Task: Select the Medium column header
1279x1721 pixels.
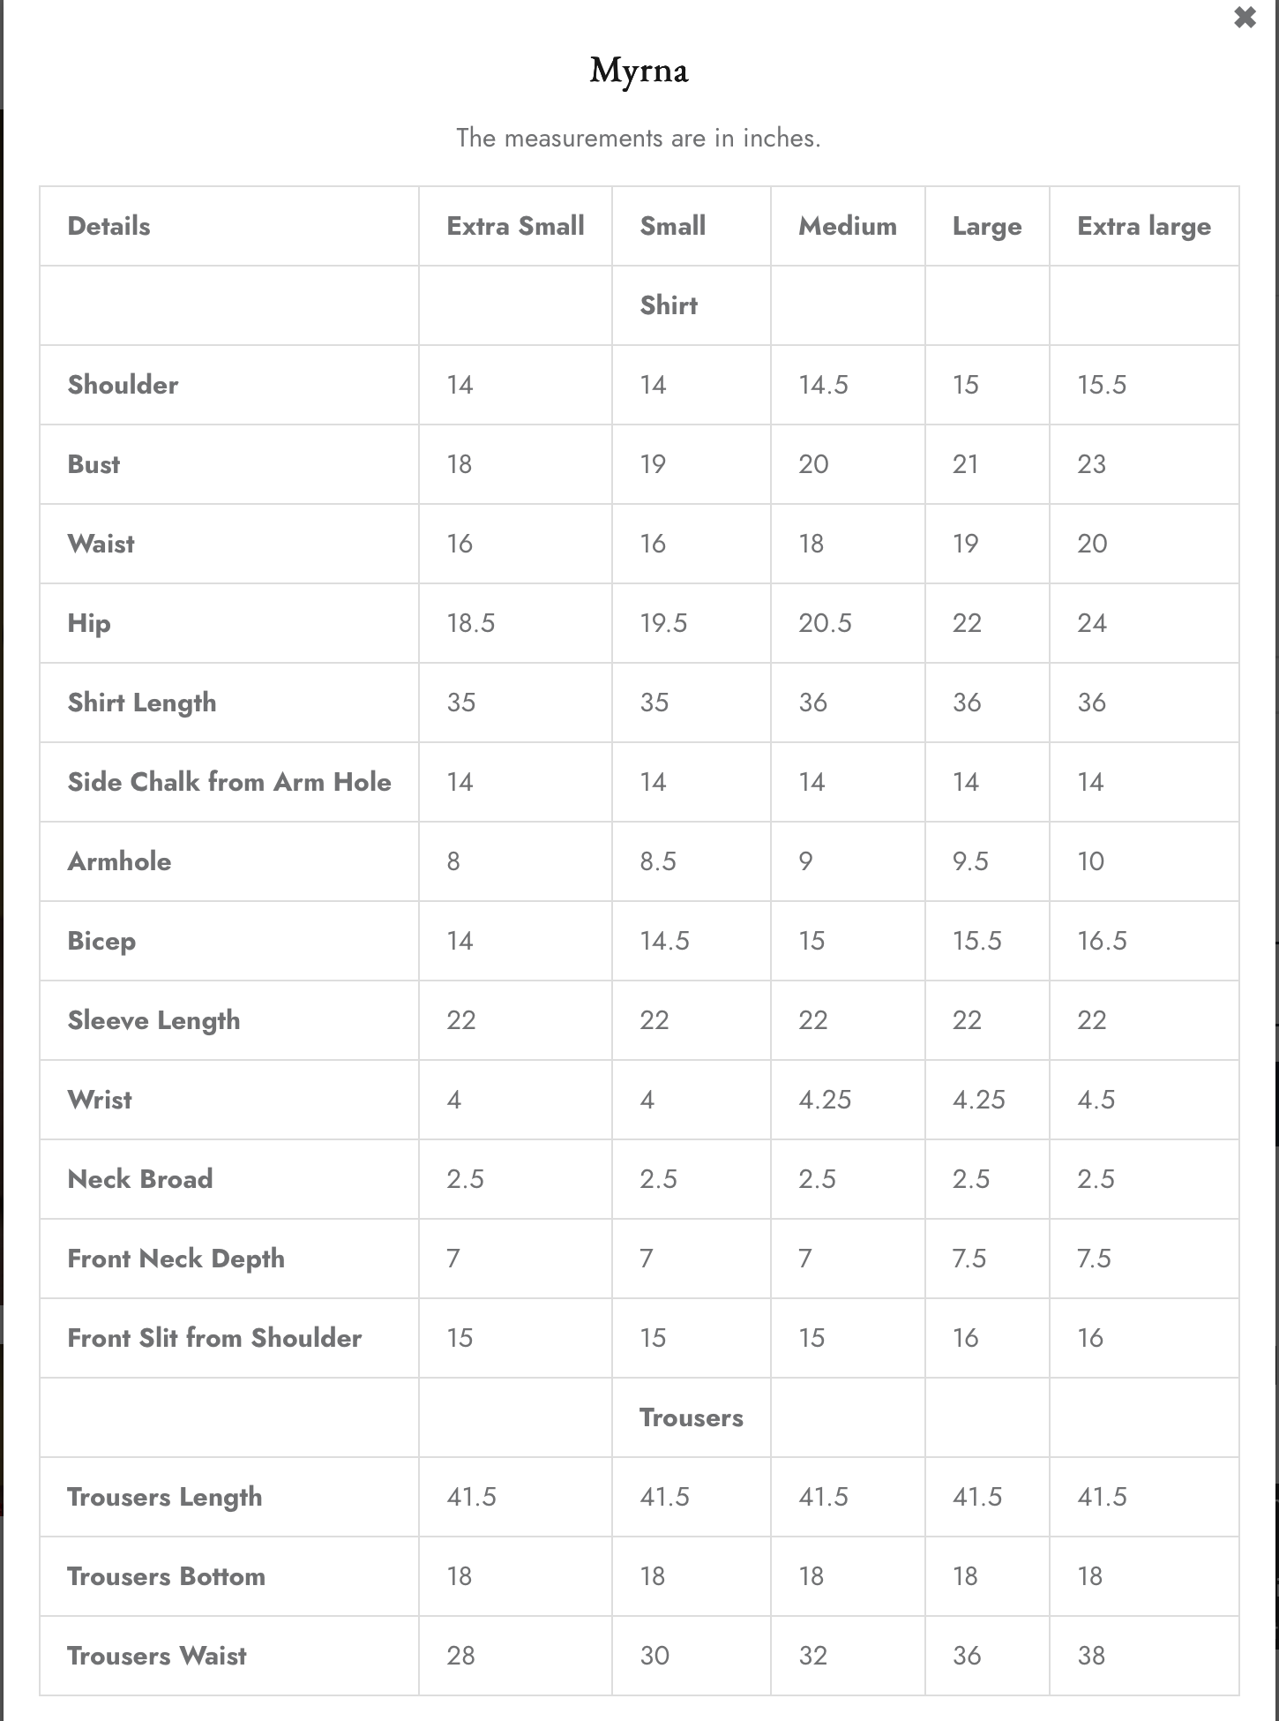Action: pos(847,226)
